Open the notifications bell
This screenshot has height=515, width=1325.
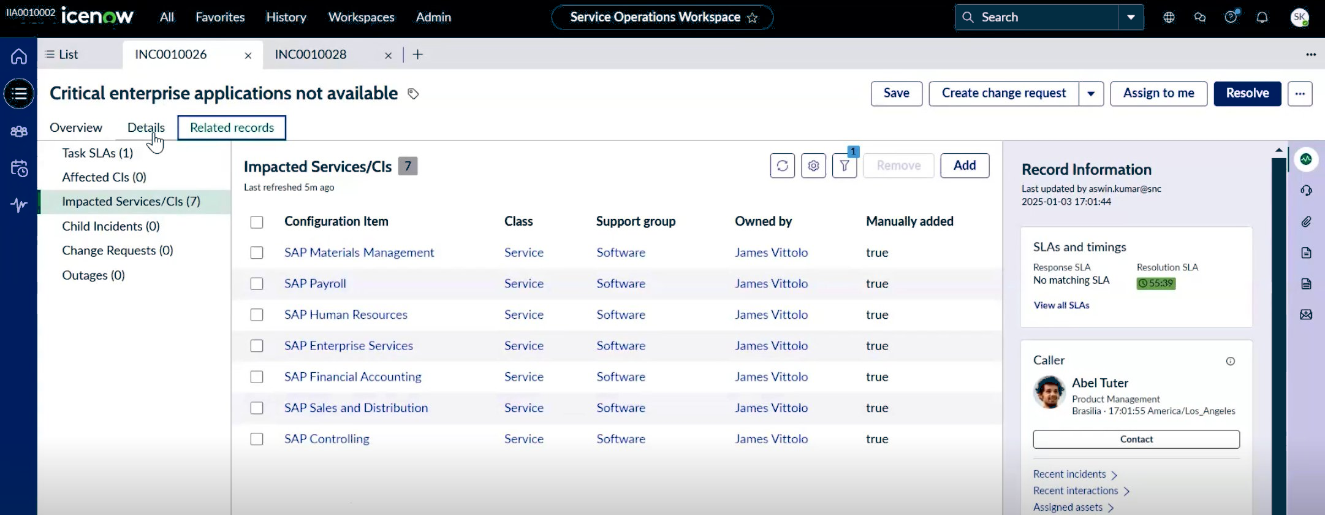pos(1262,17)
